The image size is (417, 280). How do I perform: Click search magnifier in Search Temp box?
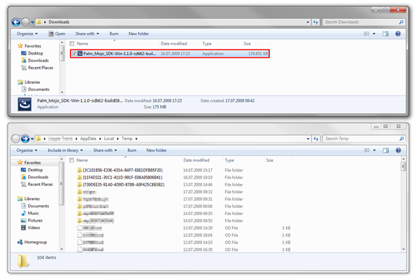[401, 138]
